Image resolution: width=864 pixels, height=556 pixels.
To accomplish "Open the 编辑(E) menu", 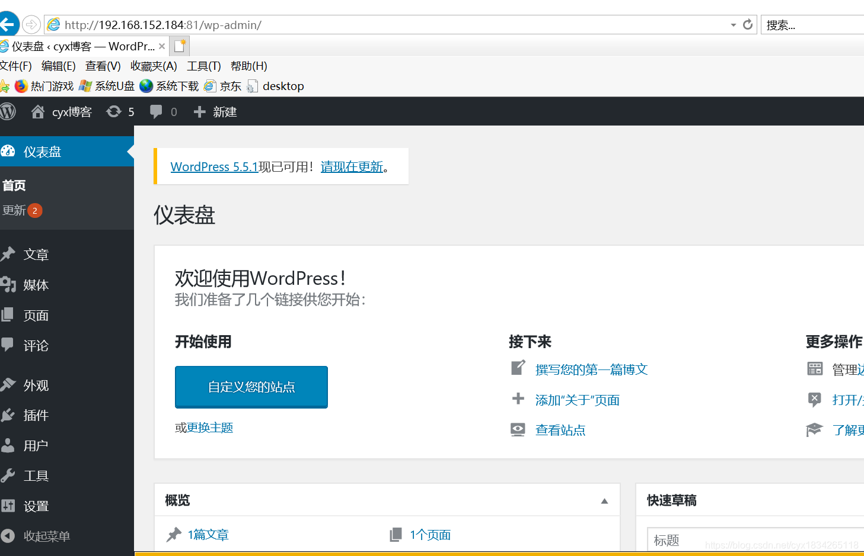I will click(59, 66).
